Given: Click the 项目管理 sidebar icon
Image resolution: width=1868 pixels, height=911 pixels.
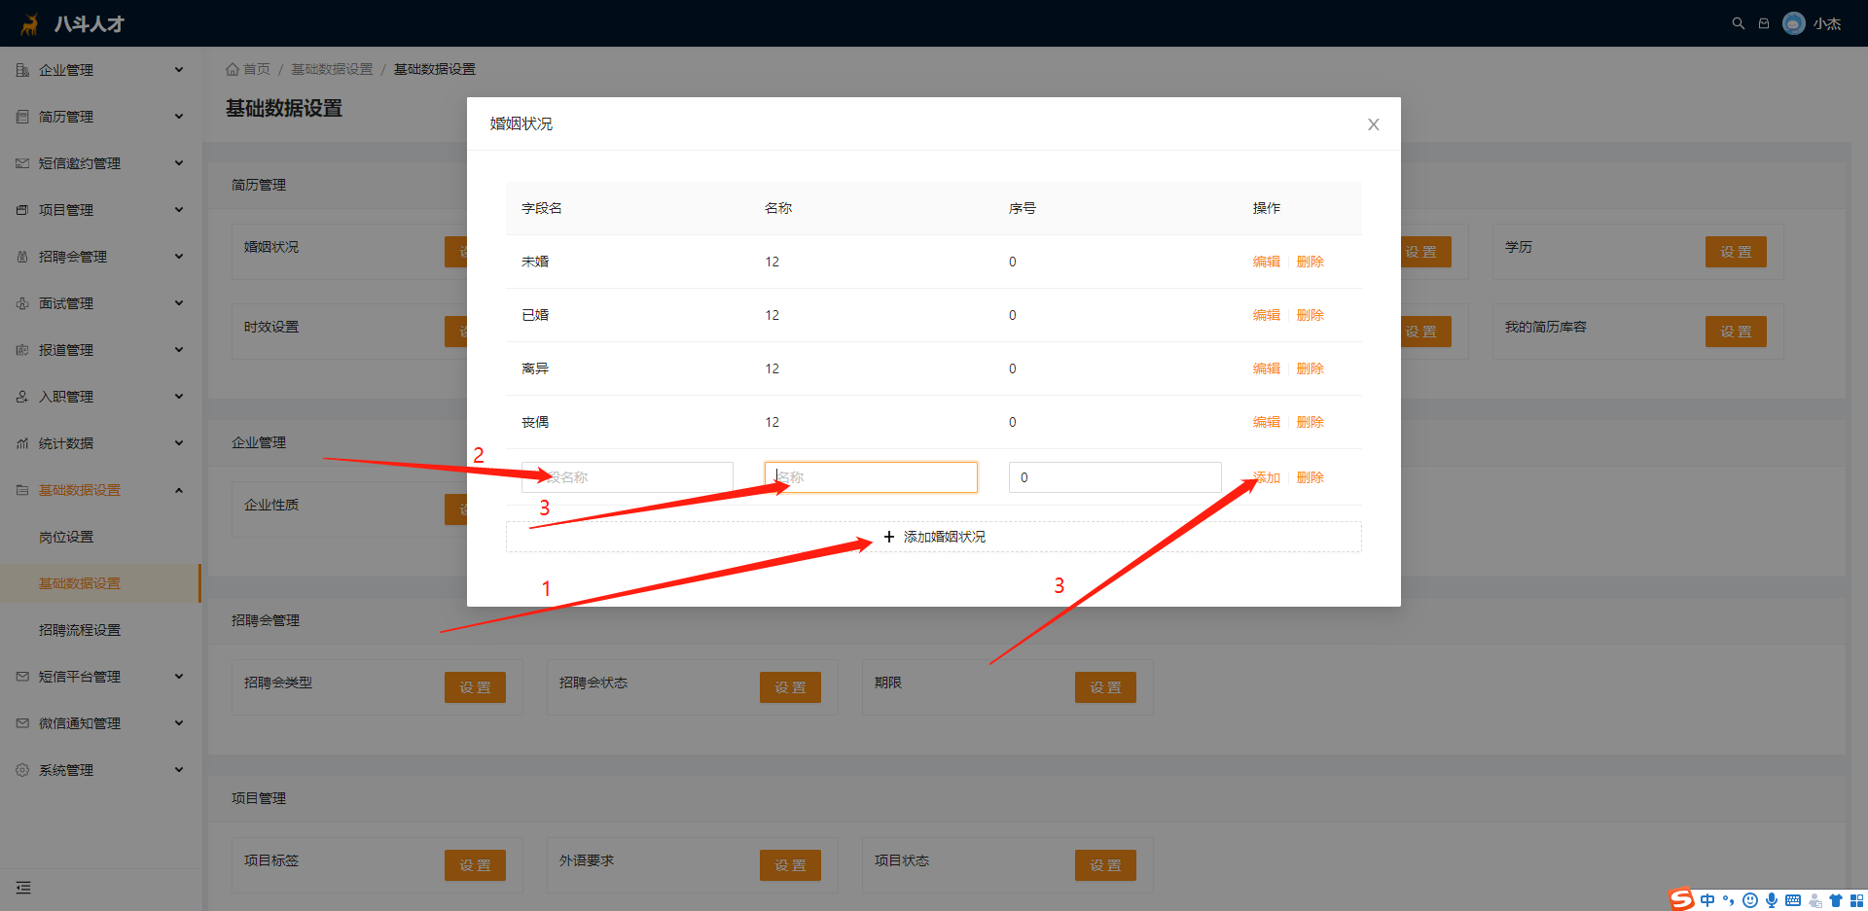Looking at the screenshot, I should click(x=22, y=210).
